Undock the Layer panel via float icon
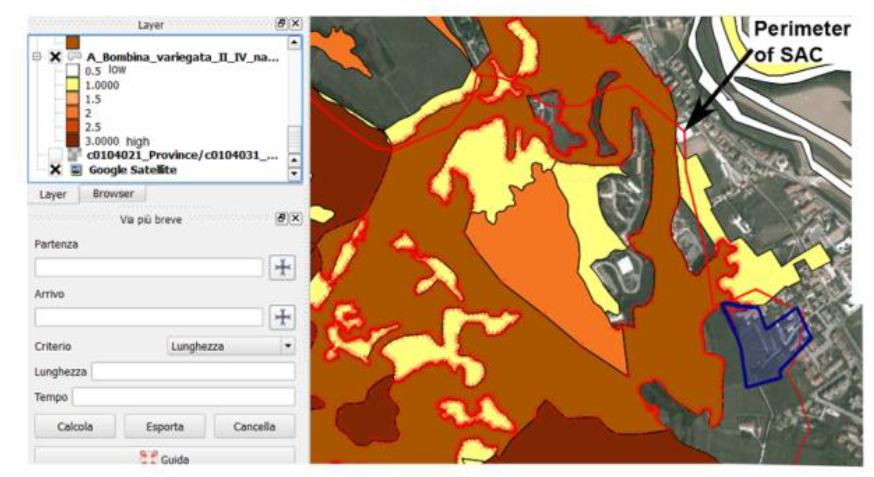 click(281, 24)
